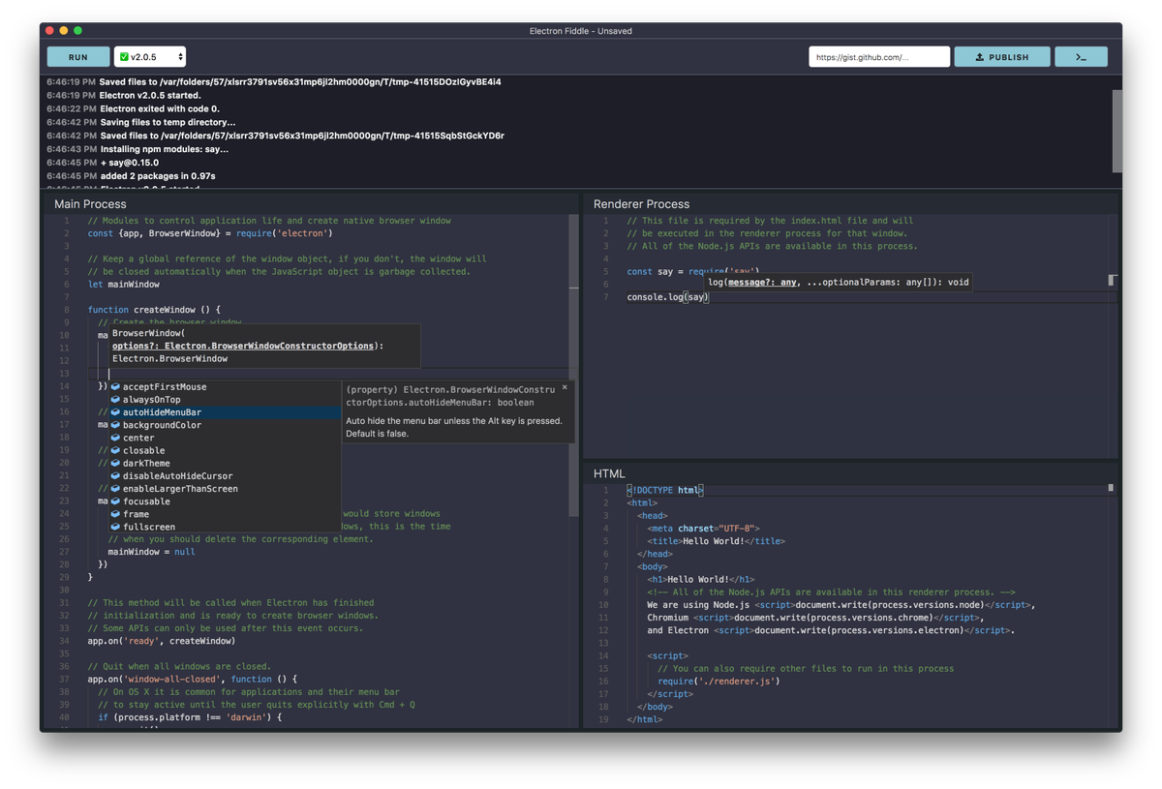Click the green fullscreen window button

pyautogui.click(x=78, y=31)
